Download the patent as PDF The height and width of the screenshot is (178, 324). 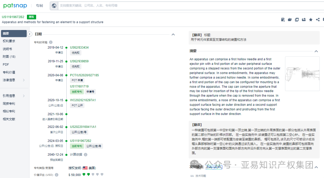pos(283,20)
